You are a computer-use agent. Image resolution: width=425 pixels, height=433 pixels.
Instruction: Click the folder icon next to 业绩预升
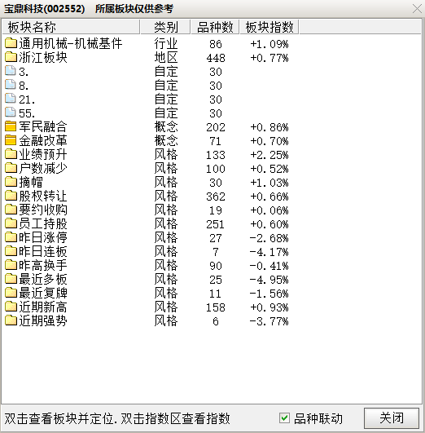(11, 154)
